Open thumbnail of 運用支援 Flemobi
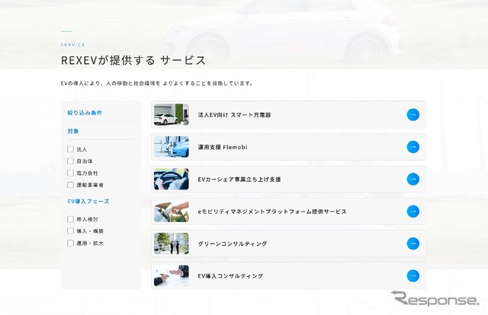The height and width of the screenshot is (315, 488). pyautogui.click(x=171, y=147)
